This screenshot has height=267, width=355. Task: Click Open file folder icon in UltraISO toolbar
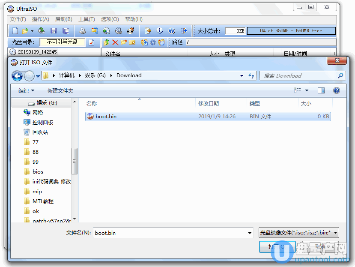[x=25, y=30]
